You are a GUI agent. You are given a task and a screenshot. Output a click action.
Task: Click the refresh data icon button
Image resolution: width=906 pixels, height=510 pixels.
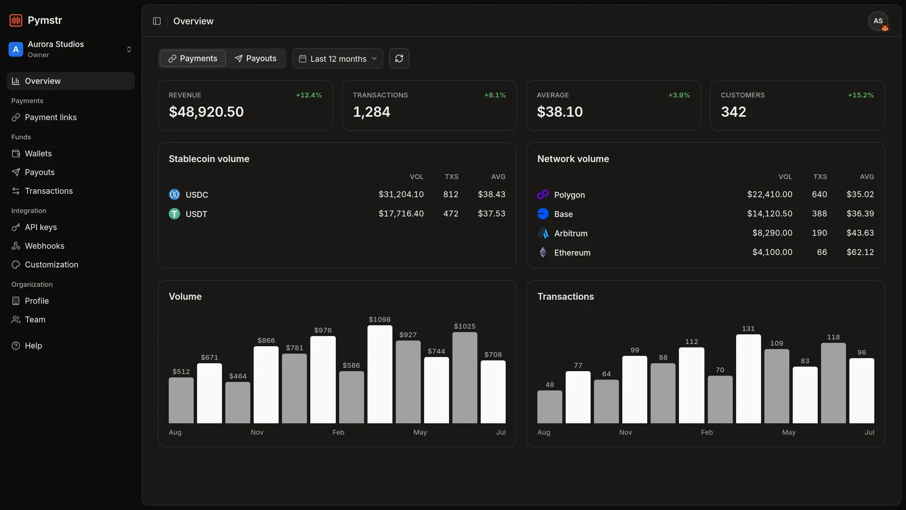399,58
